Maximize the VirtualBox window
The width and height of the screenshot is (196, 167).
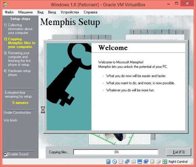pos(177,3)
